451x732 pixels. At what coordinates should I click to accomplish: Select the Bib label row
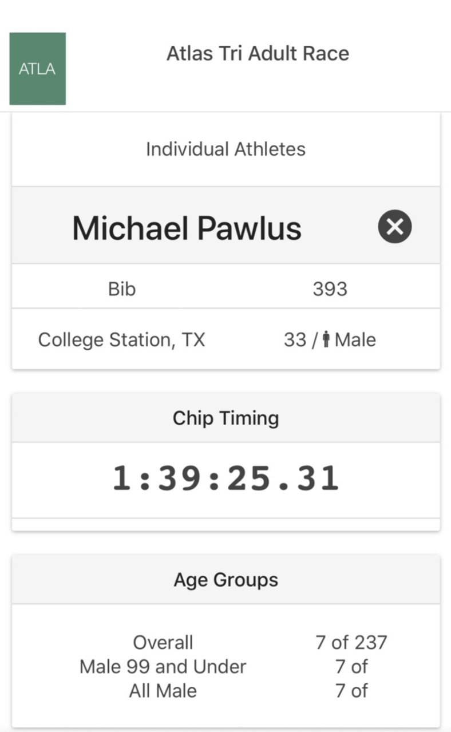pyautogui.click(x=226, y=288)
